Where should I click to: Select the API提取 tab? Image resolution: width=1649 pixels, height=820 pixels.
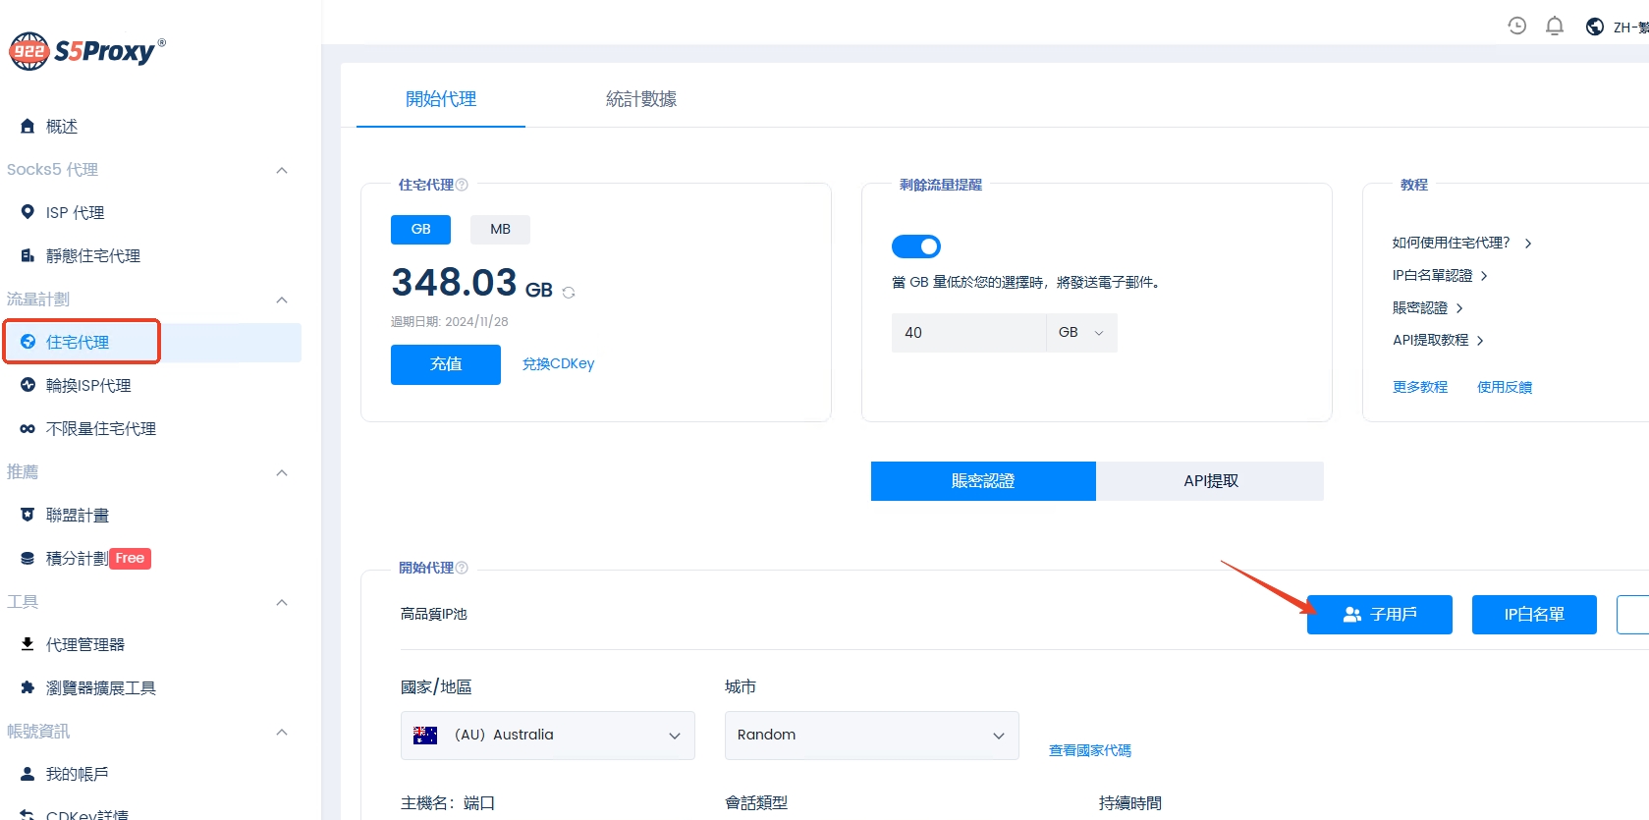pyautogui.click(x=1210, y=481)
